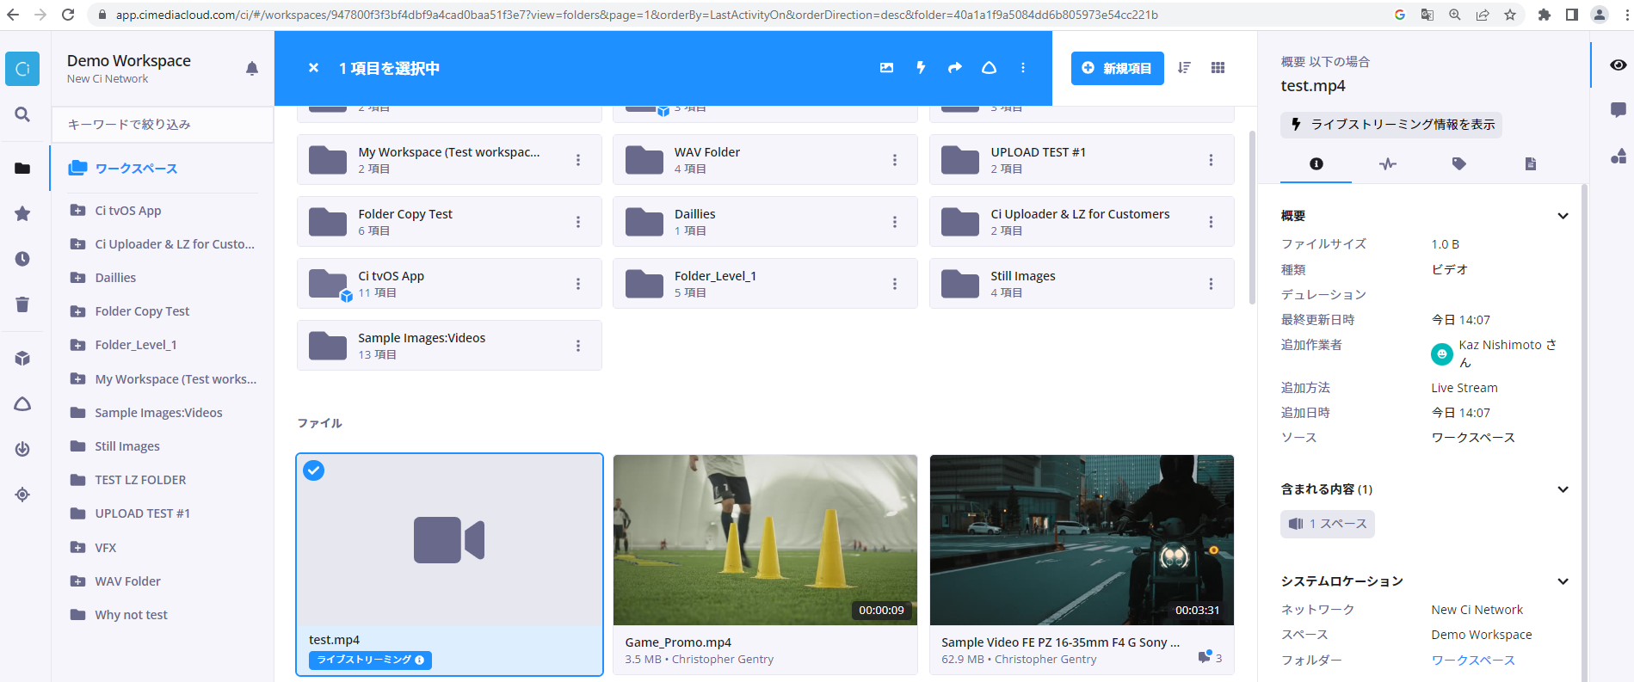Bookmark this page with star icon

coord(1509,15)
